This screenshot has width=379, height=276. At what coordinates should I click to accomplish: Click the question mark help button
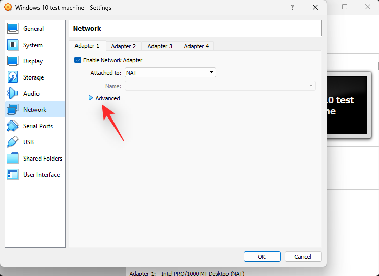pyautogui.click(x=292, y=7)
